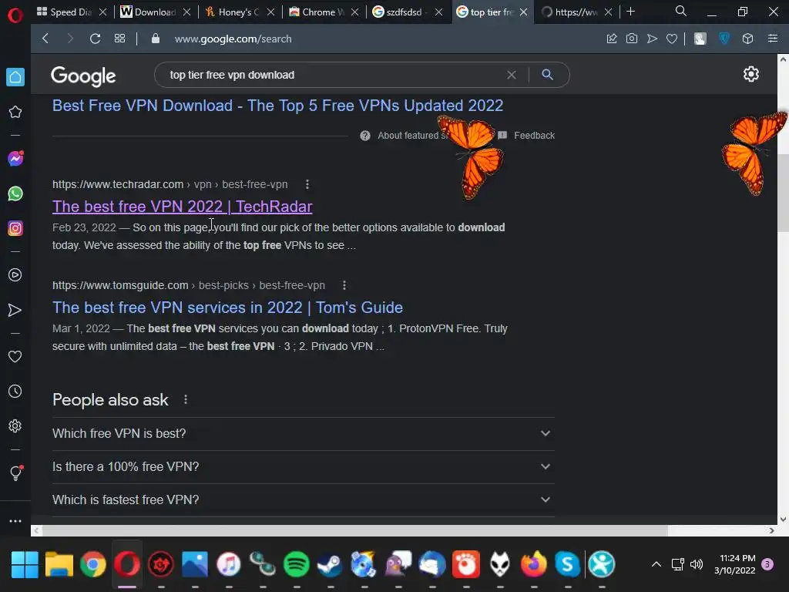
Task: Open the Opera main menu logo
Action: click(x=15, y=15)
